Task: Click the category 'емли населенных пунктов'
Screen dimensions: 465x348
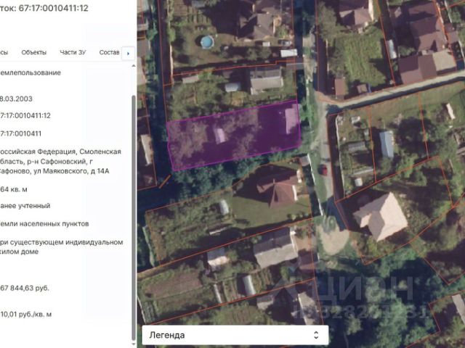Action: (x=44, y=224)
